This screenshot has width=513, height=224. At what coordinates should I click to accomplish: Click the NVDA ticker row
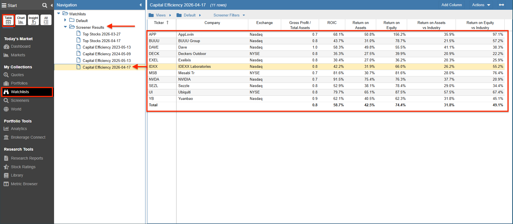pos(154,80)
